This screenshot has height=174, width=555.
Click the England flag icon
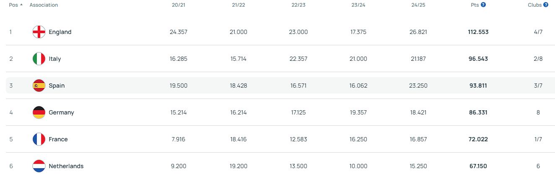39,32
